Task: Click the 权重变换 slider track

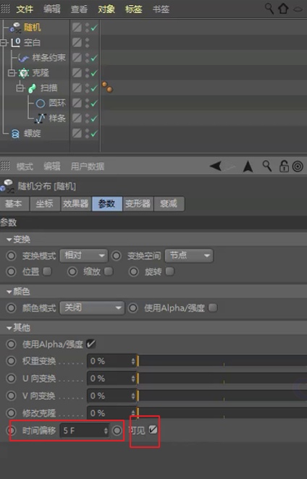Action: tap(222, 361)
